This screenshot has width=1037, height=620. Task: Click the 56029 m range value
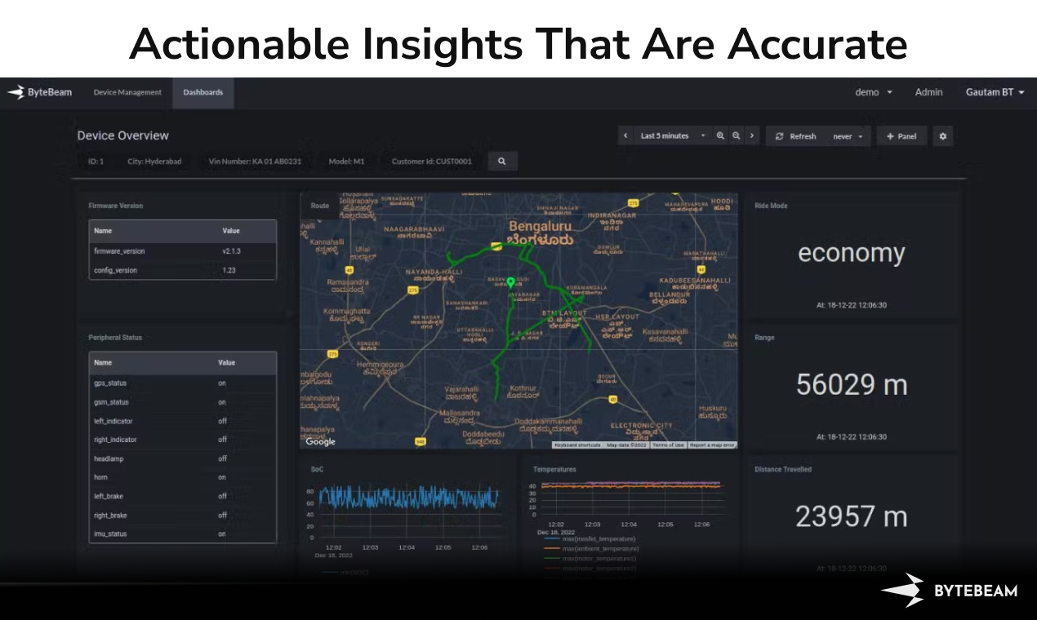coord(852,384)
